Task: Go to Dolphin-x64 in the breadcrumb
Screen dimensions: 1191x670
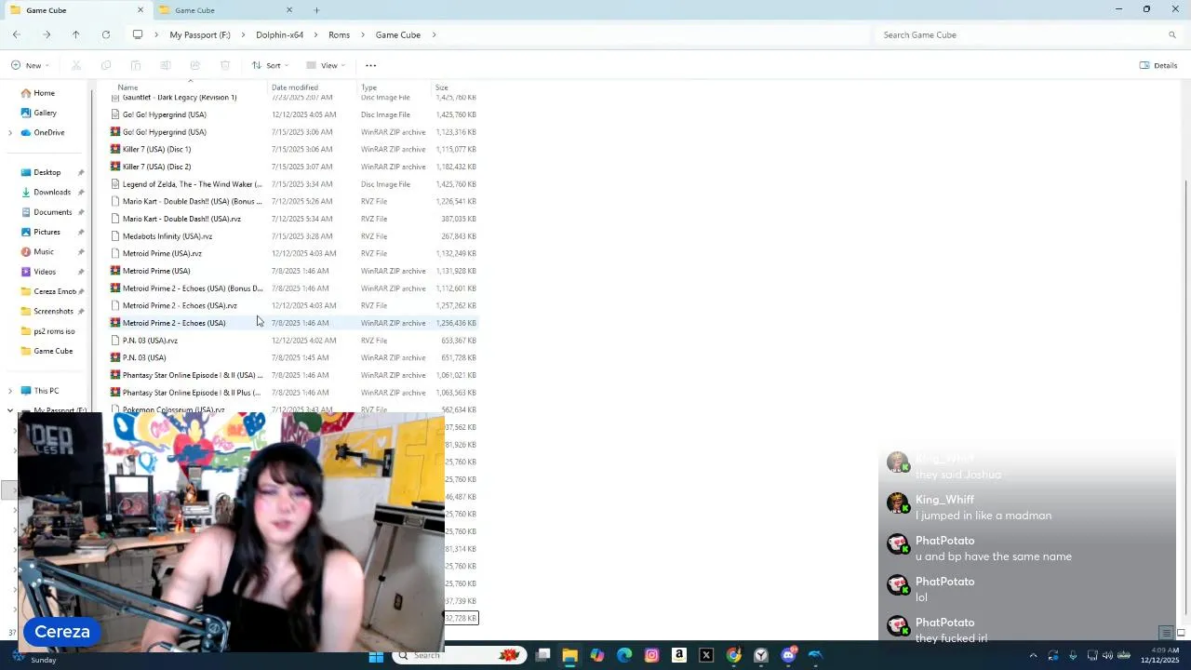Action: coord(280,34)
